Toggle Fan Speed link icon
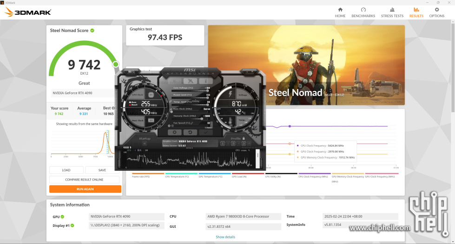455x244 pixels. (192, 123)
